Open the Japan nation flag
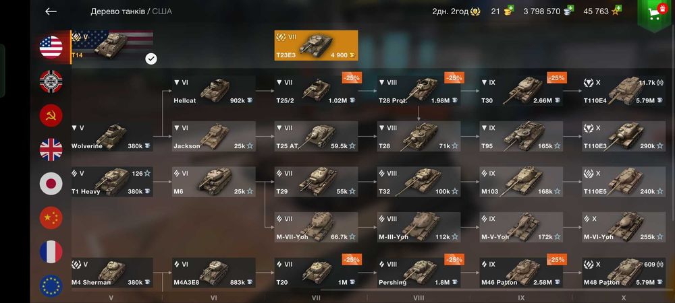This screenshot has height=303, width=675. [51, 184]
